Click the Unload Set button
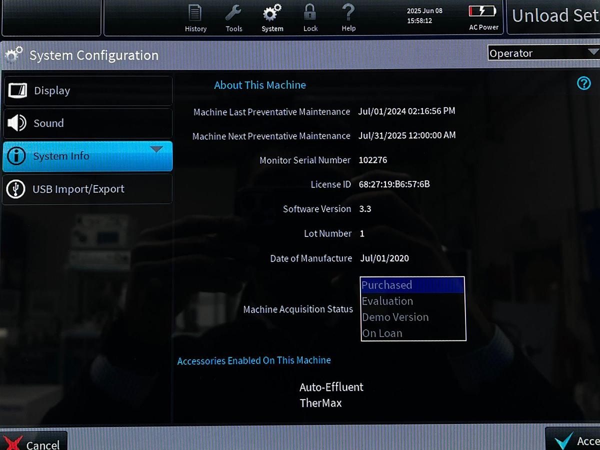Image resolution: width=600 pixels, height=450 pixels. [554, 16]
